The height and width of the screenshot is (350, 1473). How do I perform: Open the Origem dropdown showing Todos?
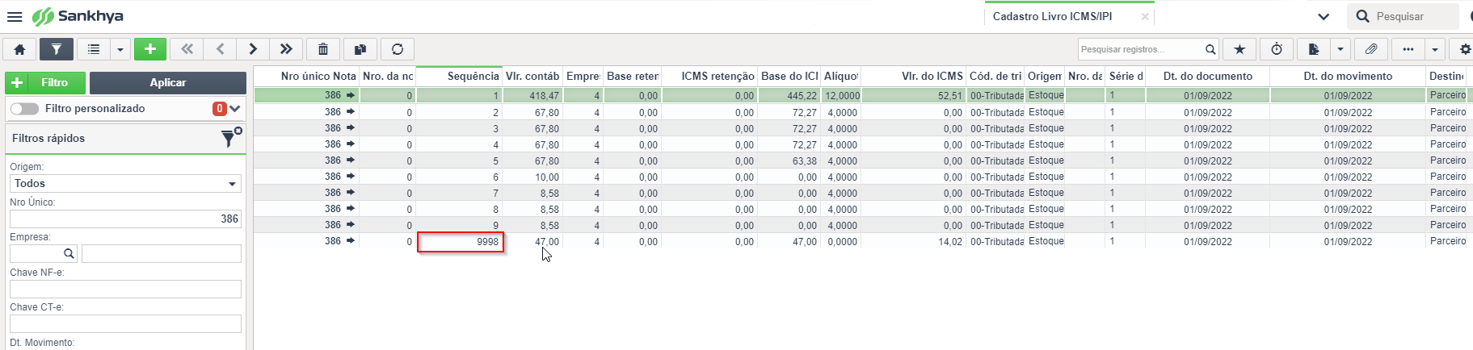pyautogui.click(x=125, y=183)
